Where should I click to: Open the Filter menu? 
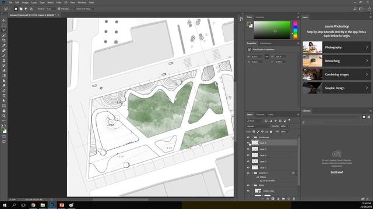[x=59, y=2]
